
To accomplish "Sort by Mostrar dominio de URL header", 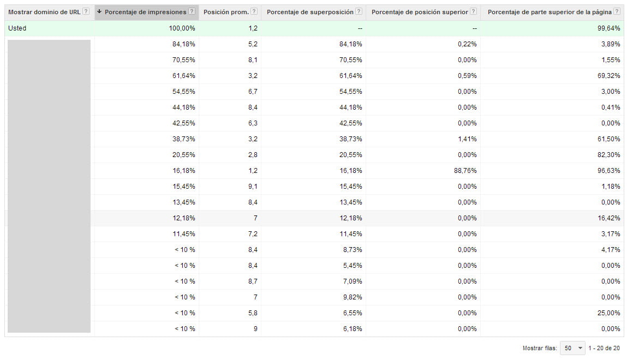I will pos(44,12).
